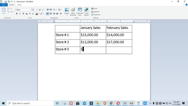The height and width of the screenshot is (106, 188).
Task: Switch to the Home tab
Action: click(x=12, y=5)
